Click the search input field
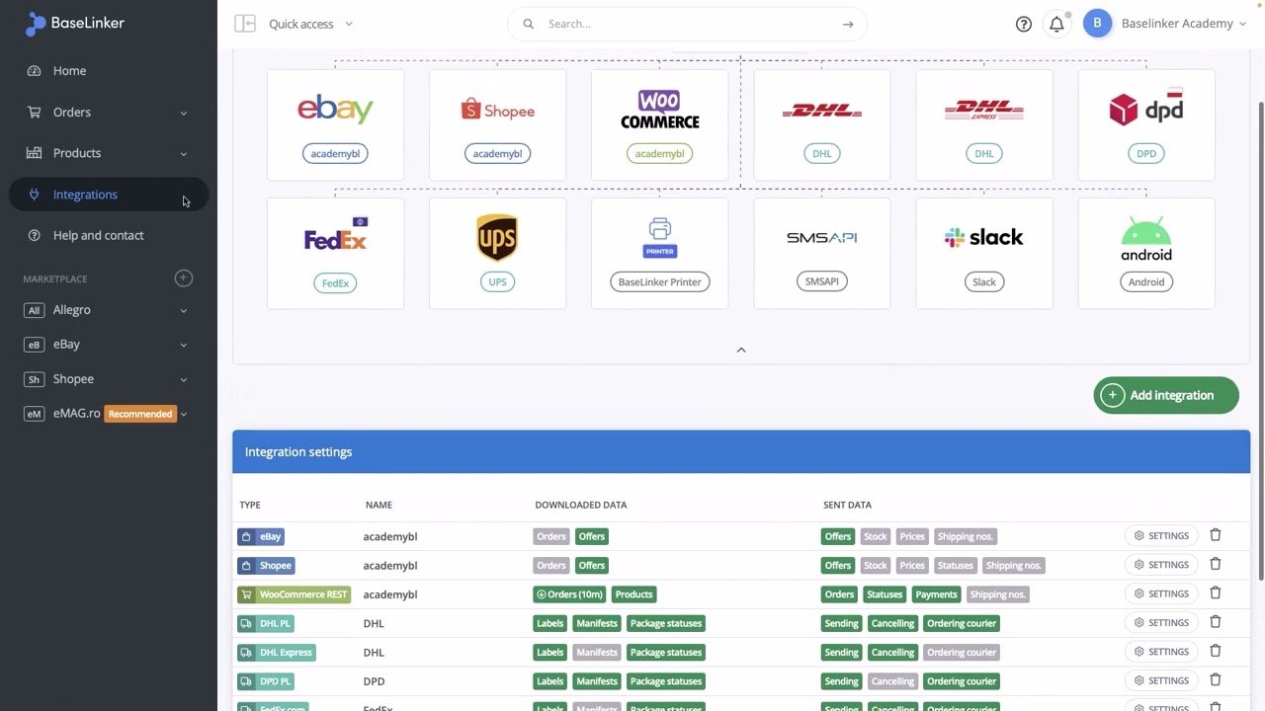 click(687, 24)
